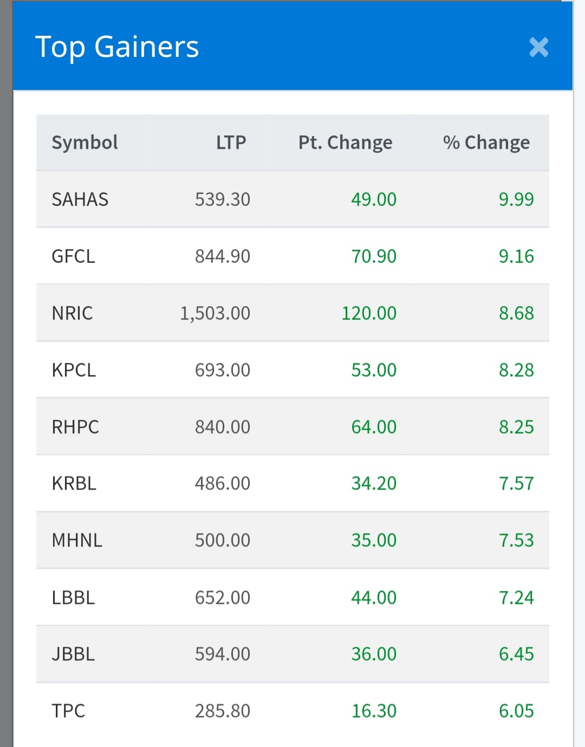Click GFCL point change 70.90
585x747 pixels.
coord(374,256)
